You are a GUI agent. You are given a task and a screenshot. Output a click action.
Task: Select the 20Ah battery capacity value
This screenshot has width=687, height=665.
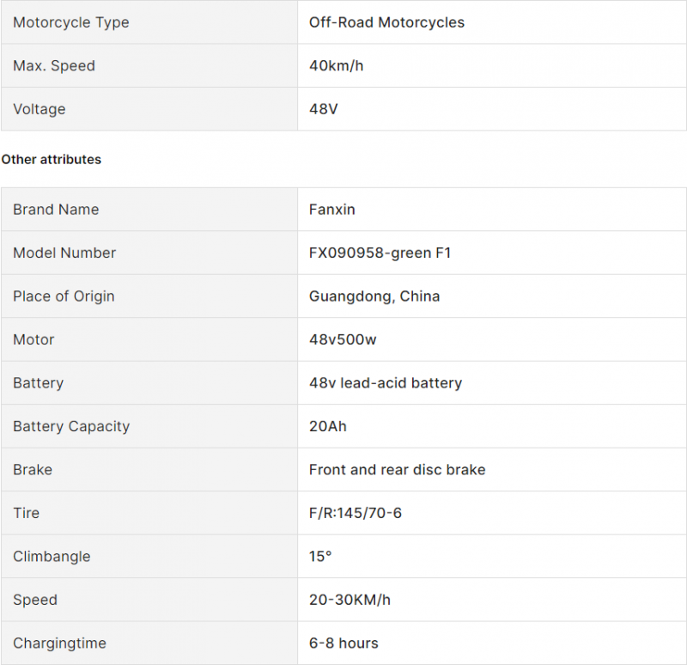(x=328, y=426)
